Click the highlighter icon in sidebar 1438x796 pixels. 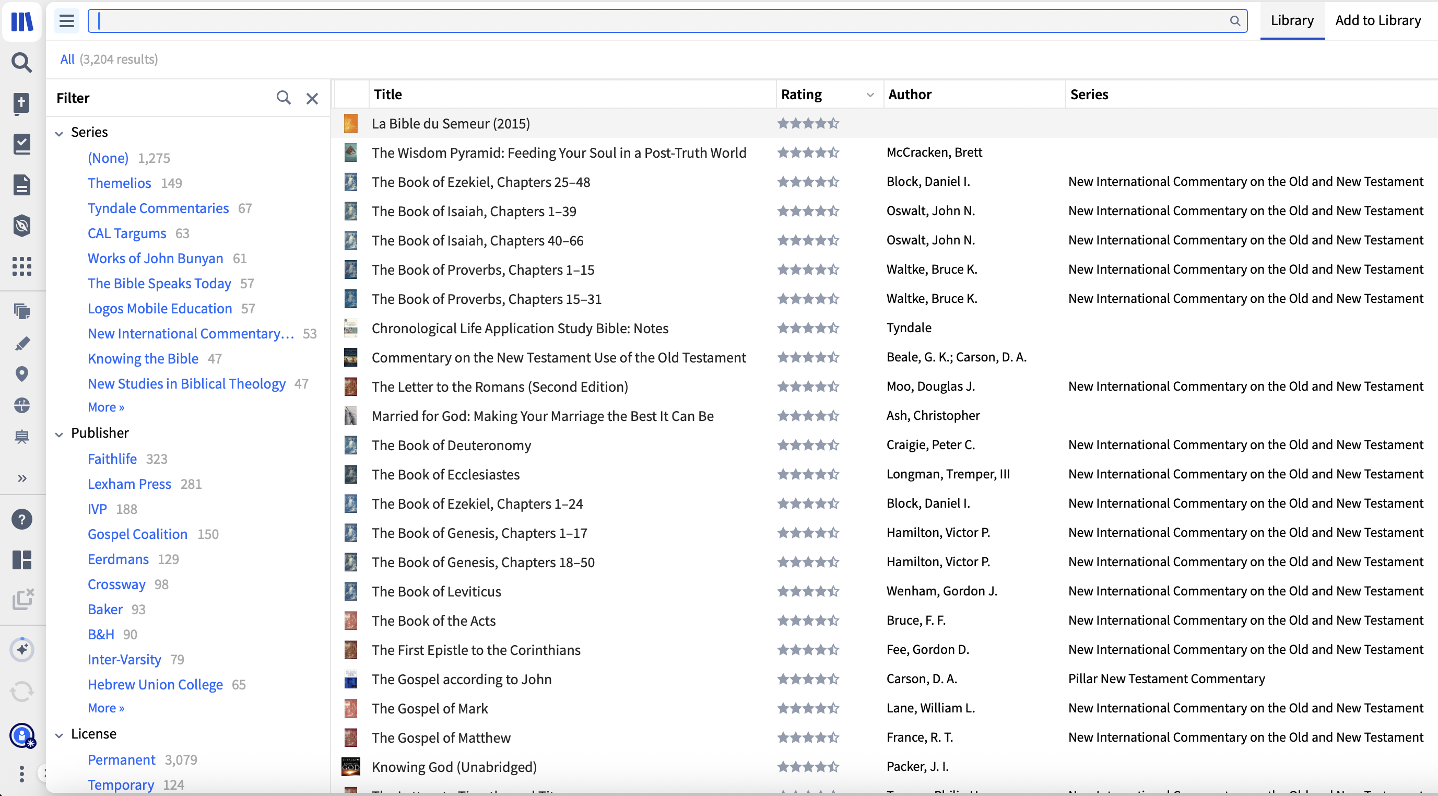click(21, 343)
